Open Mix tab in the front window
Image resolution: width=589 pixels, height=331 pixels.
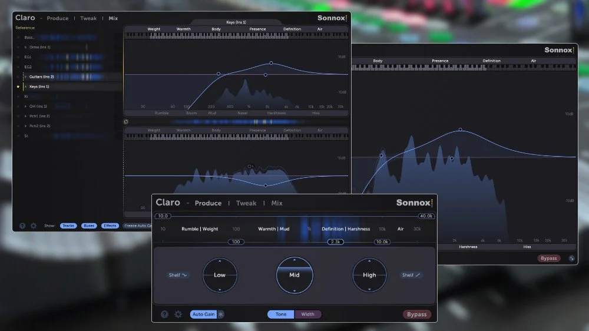click(x=277, y=203)
